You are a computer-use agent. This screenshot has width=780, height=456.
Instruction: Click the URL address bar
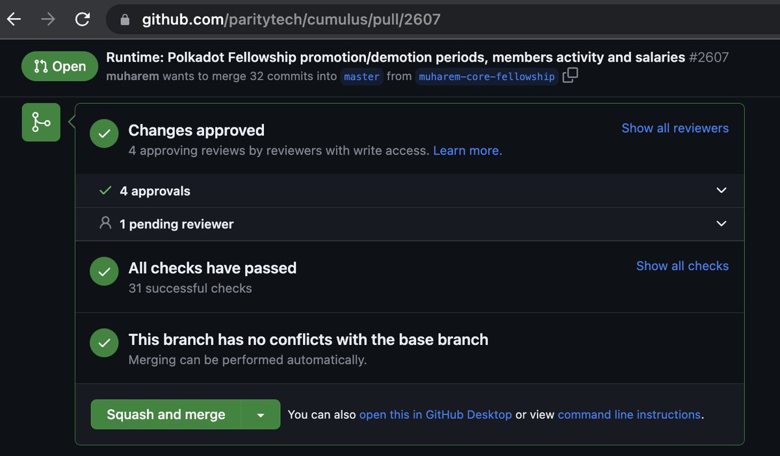442,19
